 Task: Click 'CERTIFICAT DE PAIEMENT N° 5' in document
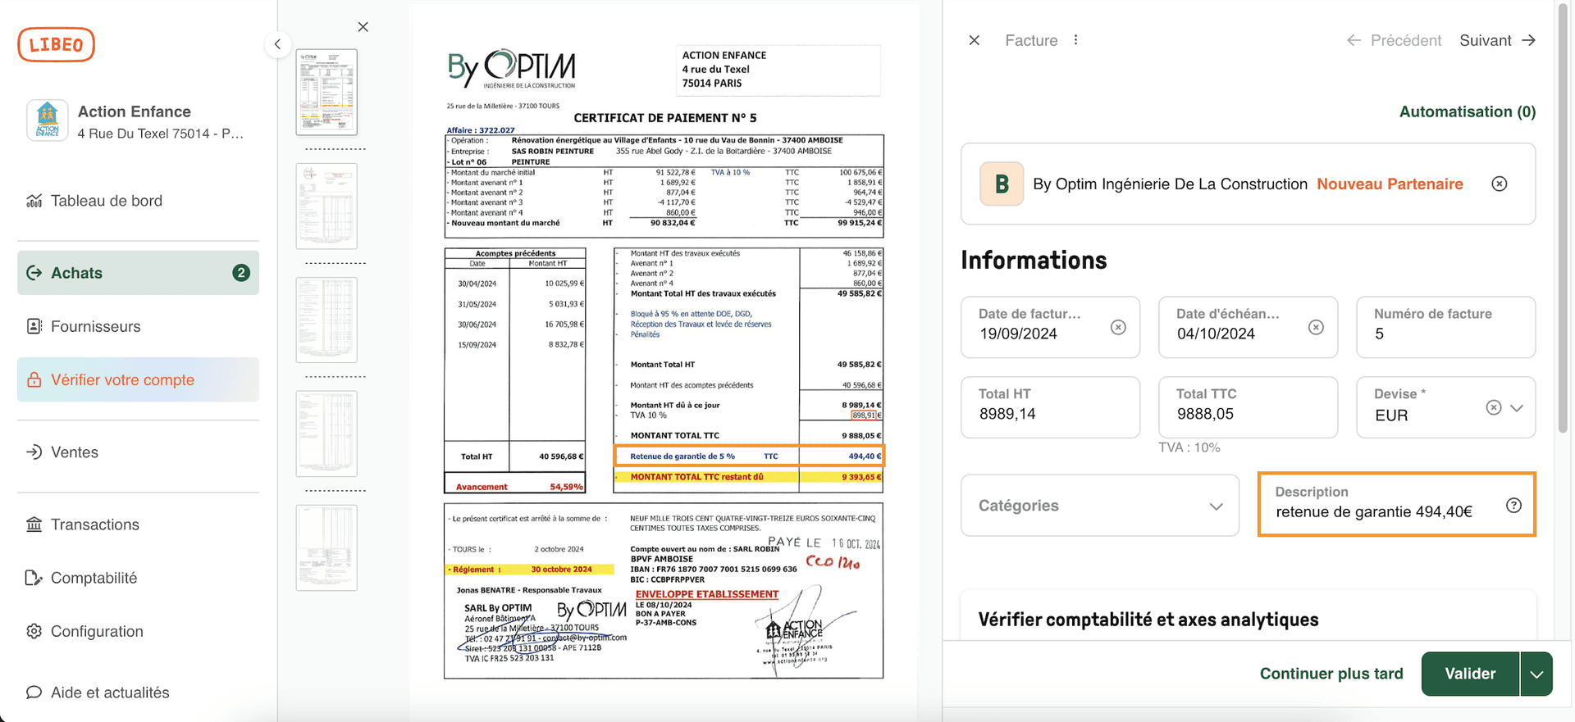point(665,118)
